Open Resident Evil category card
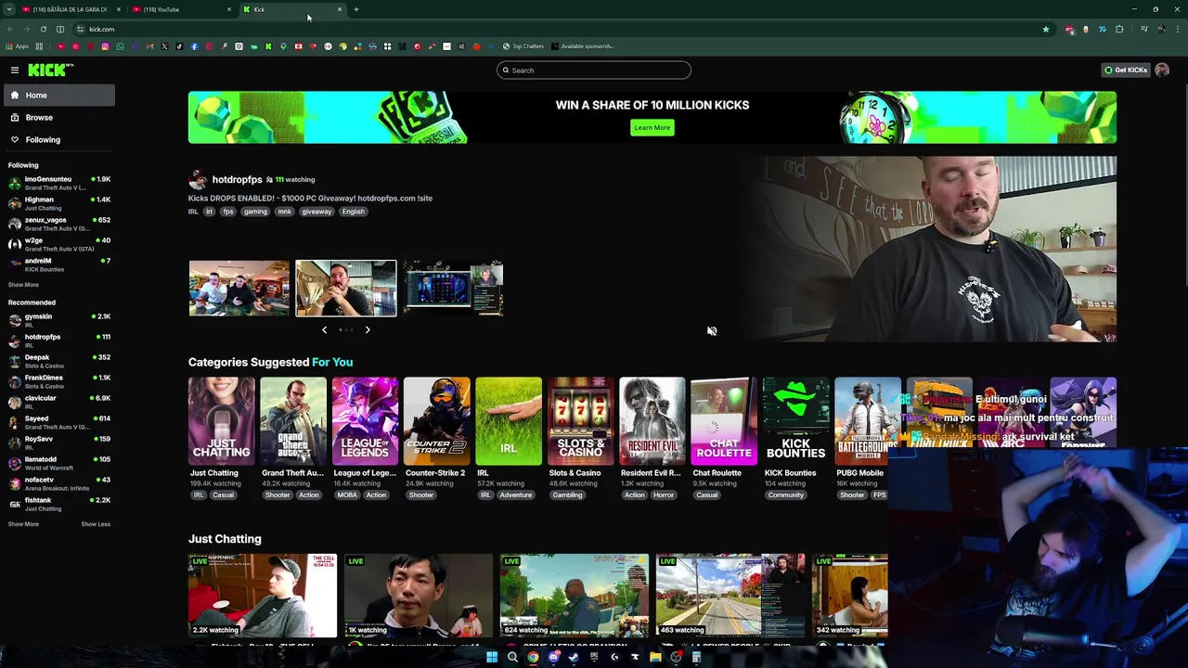This screenshot has width=1188, height=668. click(x=652, y=420)
